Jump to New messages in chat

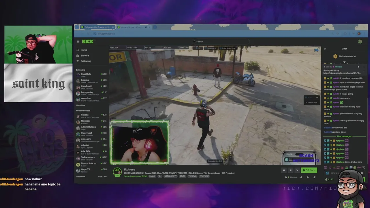[344, 136]
